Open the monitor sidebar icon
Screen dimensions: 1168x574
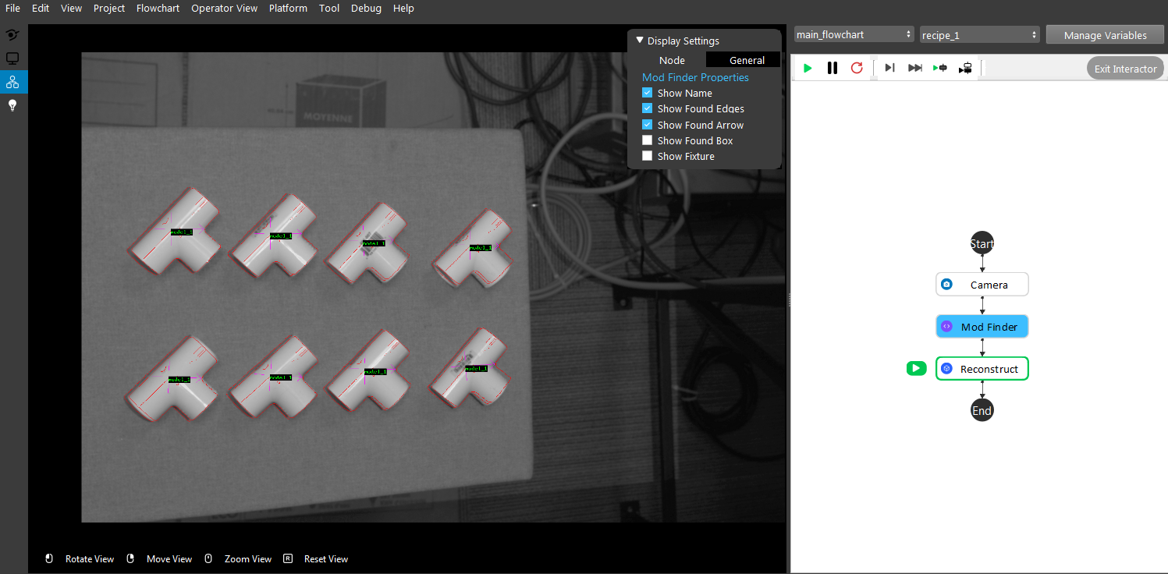click(12, 58)
